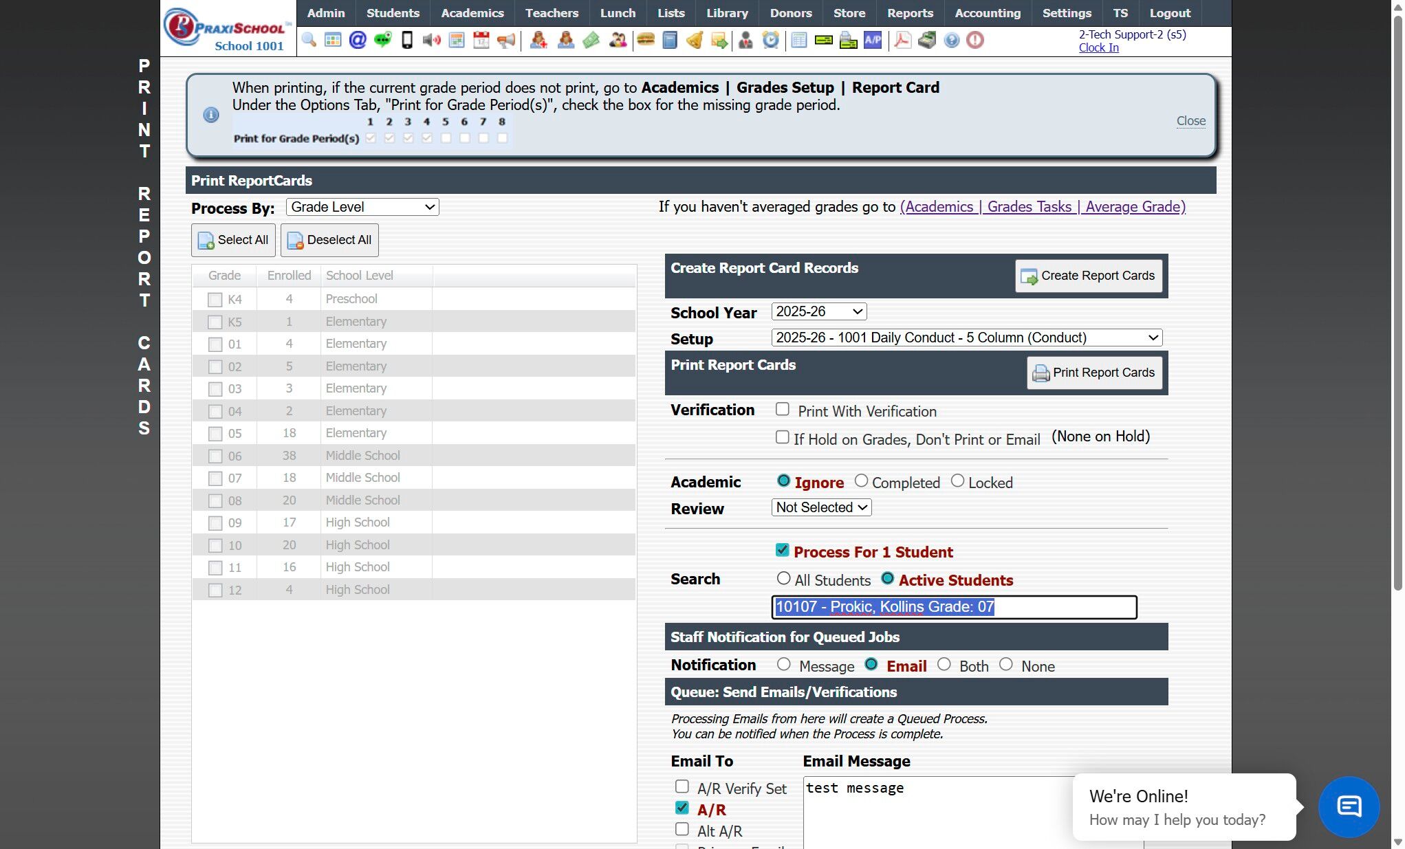Viewport: 1405px width, 849px height.
Task: Select the Both notification radio button
Action: 944,665
